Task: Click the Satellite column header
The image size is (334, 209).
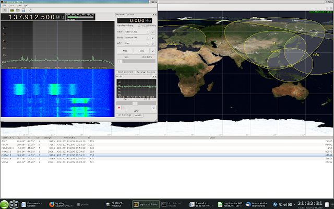Action: pos(6,137)
